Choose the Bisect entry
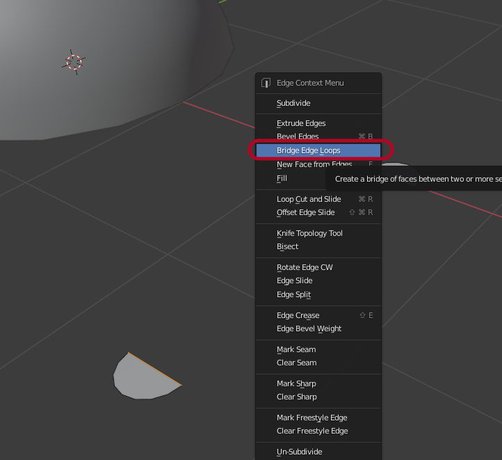This screenshot has width=502, height=460. 318,246
